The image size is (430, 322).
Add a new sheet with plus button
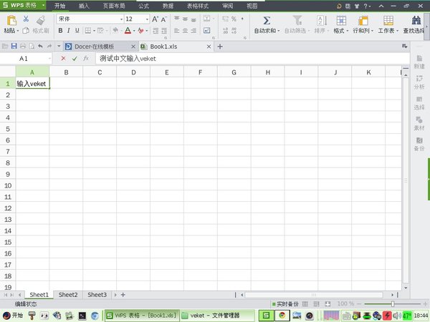click(123, 295)
